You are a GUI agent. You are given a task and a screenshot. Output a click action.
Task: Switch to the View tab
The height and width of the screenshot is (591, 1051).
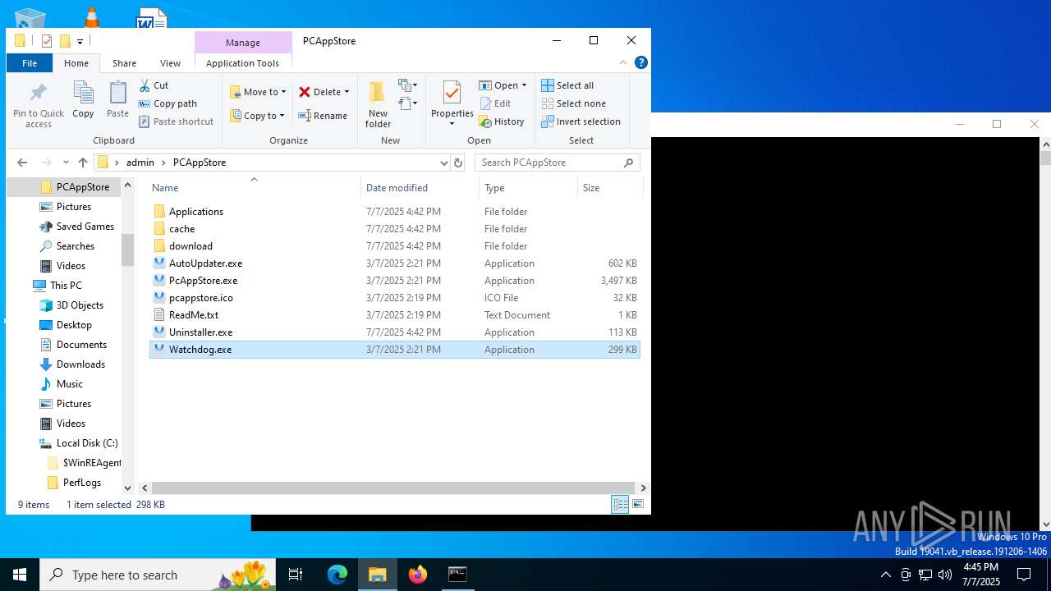tap(170, 63)
